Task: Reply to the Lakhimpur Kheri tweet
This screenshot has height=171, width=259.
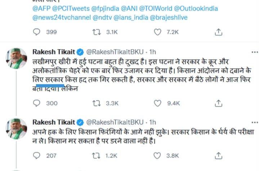Action: (x=37, y=103)
